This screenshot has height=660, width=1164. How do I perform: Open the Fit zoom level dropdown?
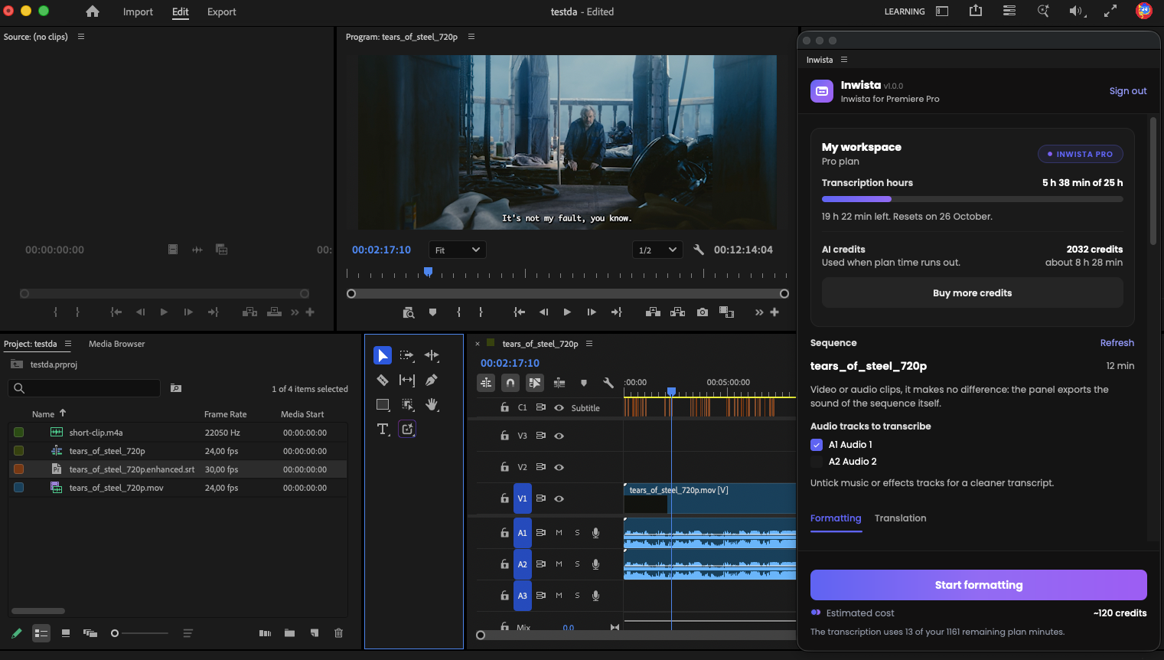coord(458,250)
